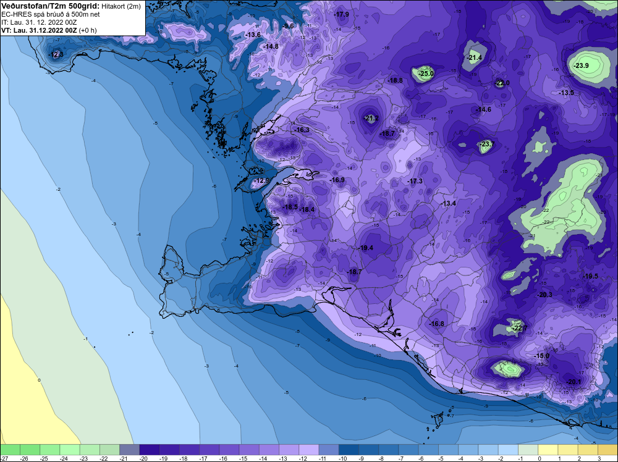Select the -21.2 temperature marker

click(x=371, y=118)
